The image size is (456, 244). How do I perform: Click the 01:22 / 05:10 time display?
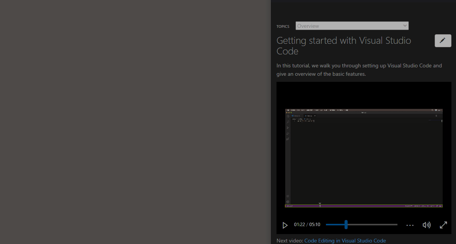tap(307, 225)
